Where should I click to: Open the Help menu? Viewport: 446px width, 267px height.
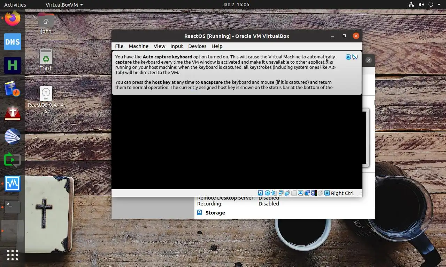point(217,46)
